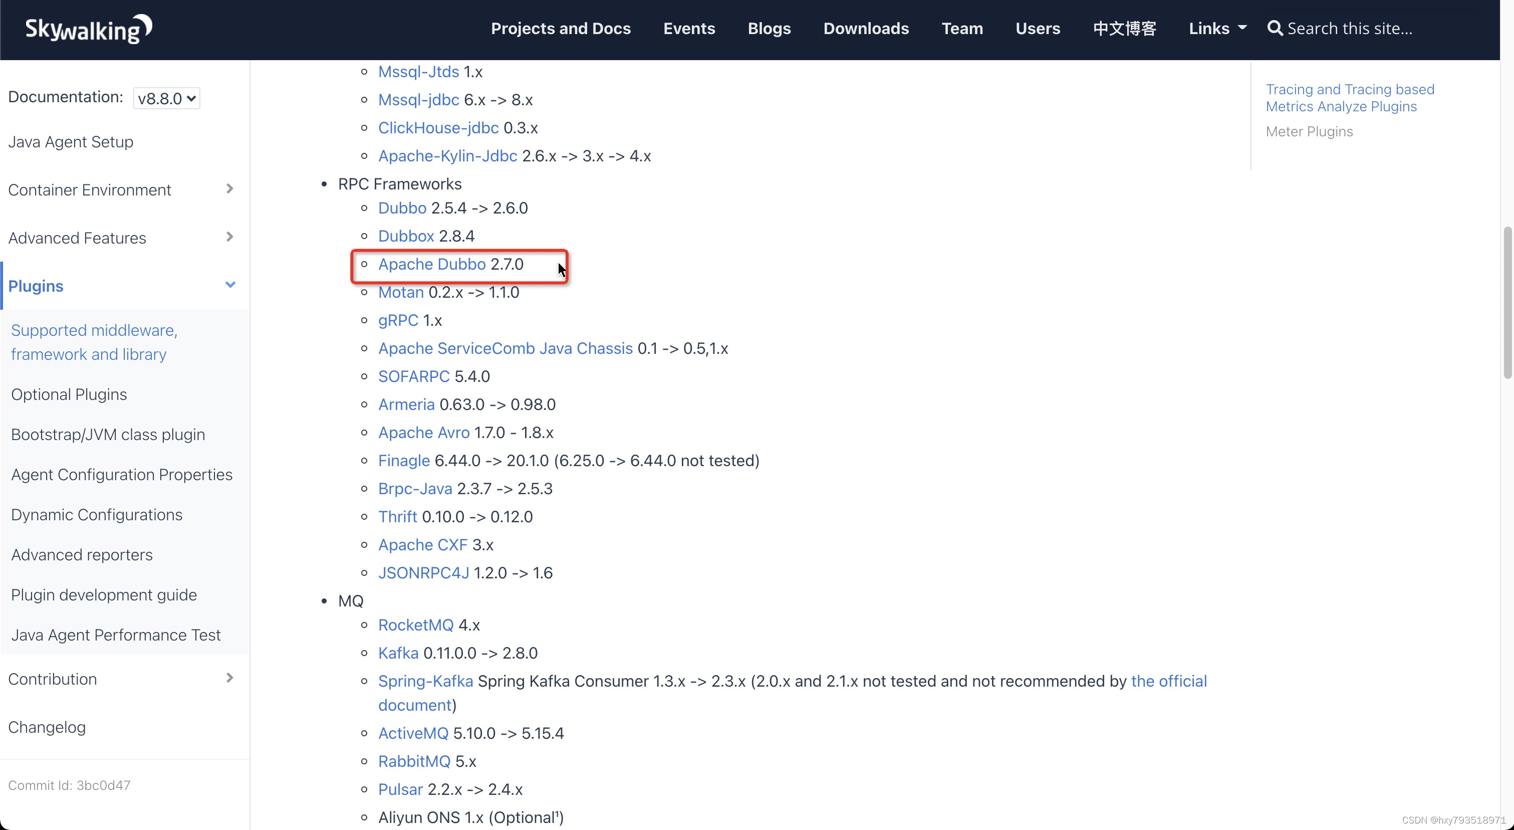Open the Changelog sidebar item

coord(47,727)
